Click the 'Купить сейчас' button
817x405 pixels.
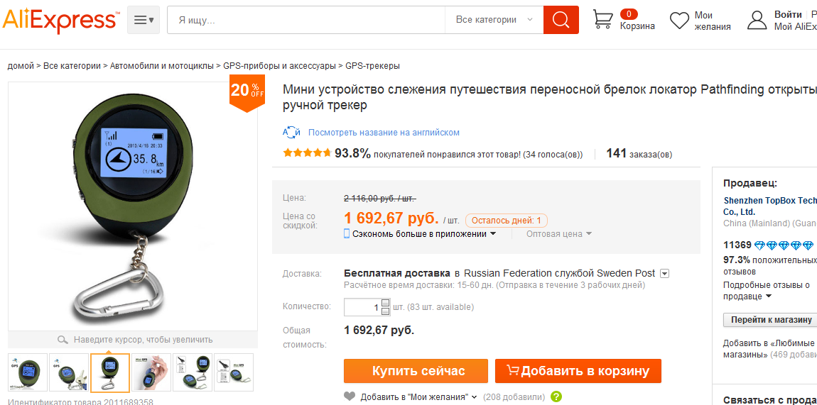[416, 371]
